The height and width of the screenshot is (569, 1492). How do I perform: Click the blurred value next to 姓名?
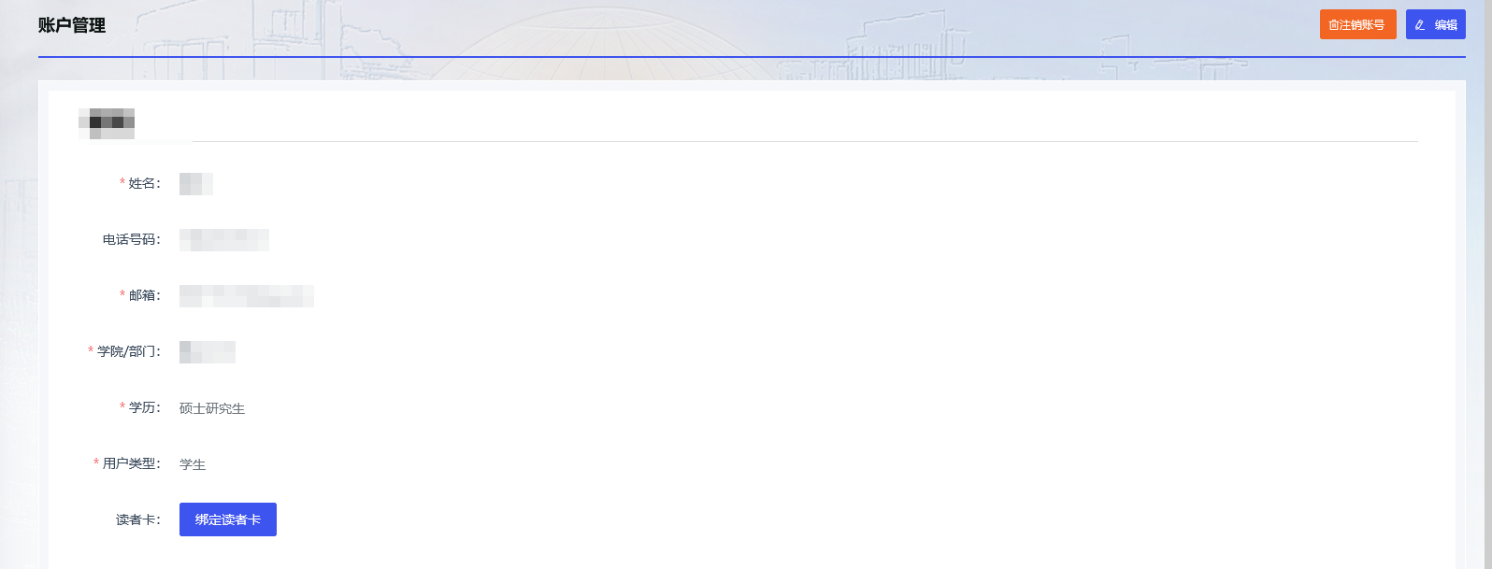[x=196, y=183]
